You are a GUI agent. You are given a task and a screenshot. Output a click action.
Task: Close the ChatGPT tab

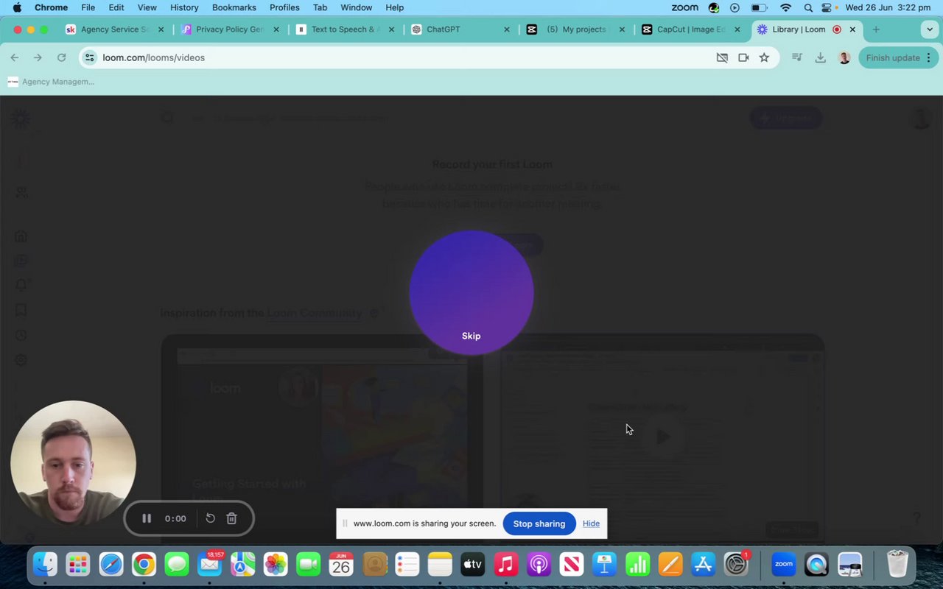click(507, 29)
